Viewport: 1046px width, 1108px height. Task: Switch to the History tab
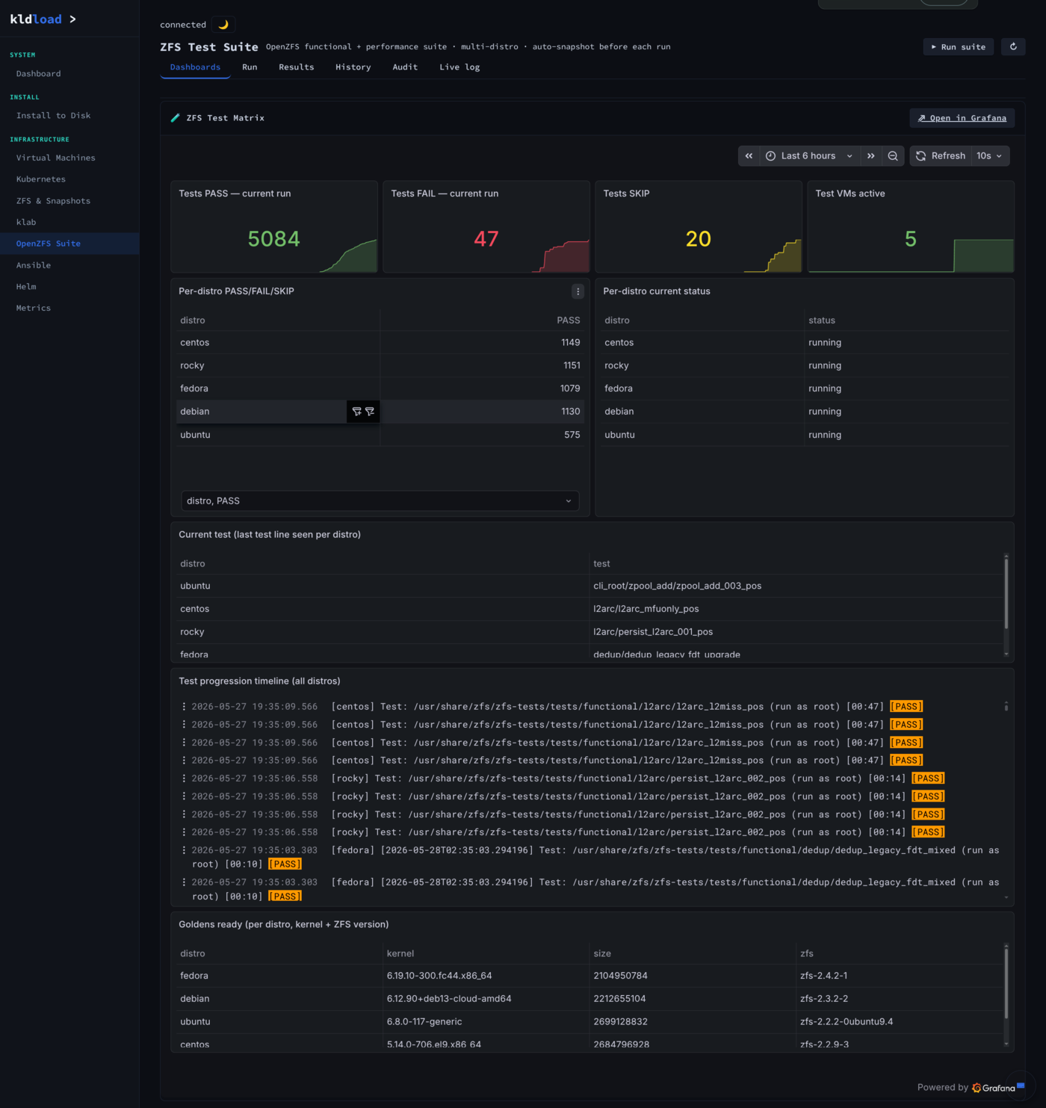point(353,67)
